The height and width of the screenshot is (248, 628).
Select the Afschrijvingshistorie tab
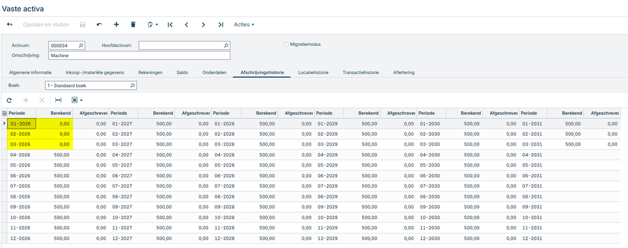[262, 73]
